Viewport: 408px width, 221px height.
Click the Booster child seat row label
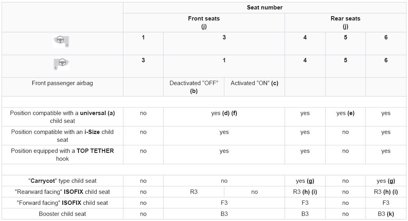coord(62,214)
